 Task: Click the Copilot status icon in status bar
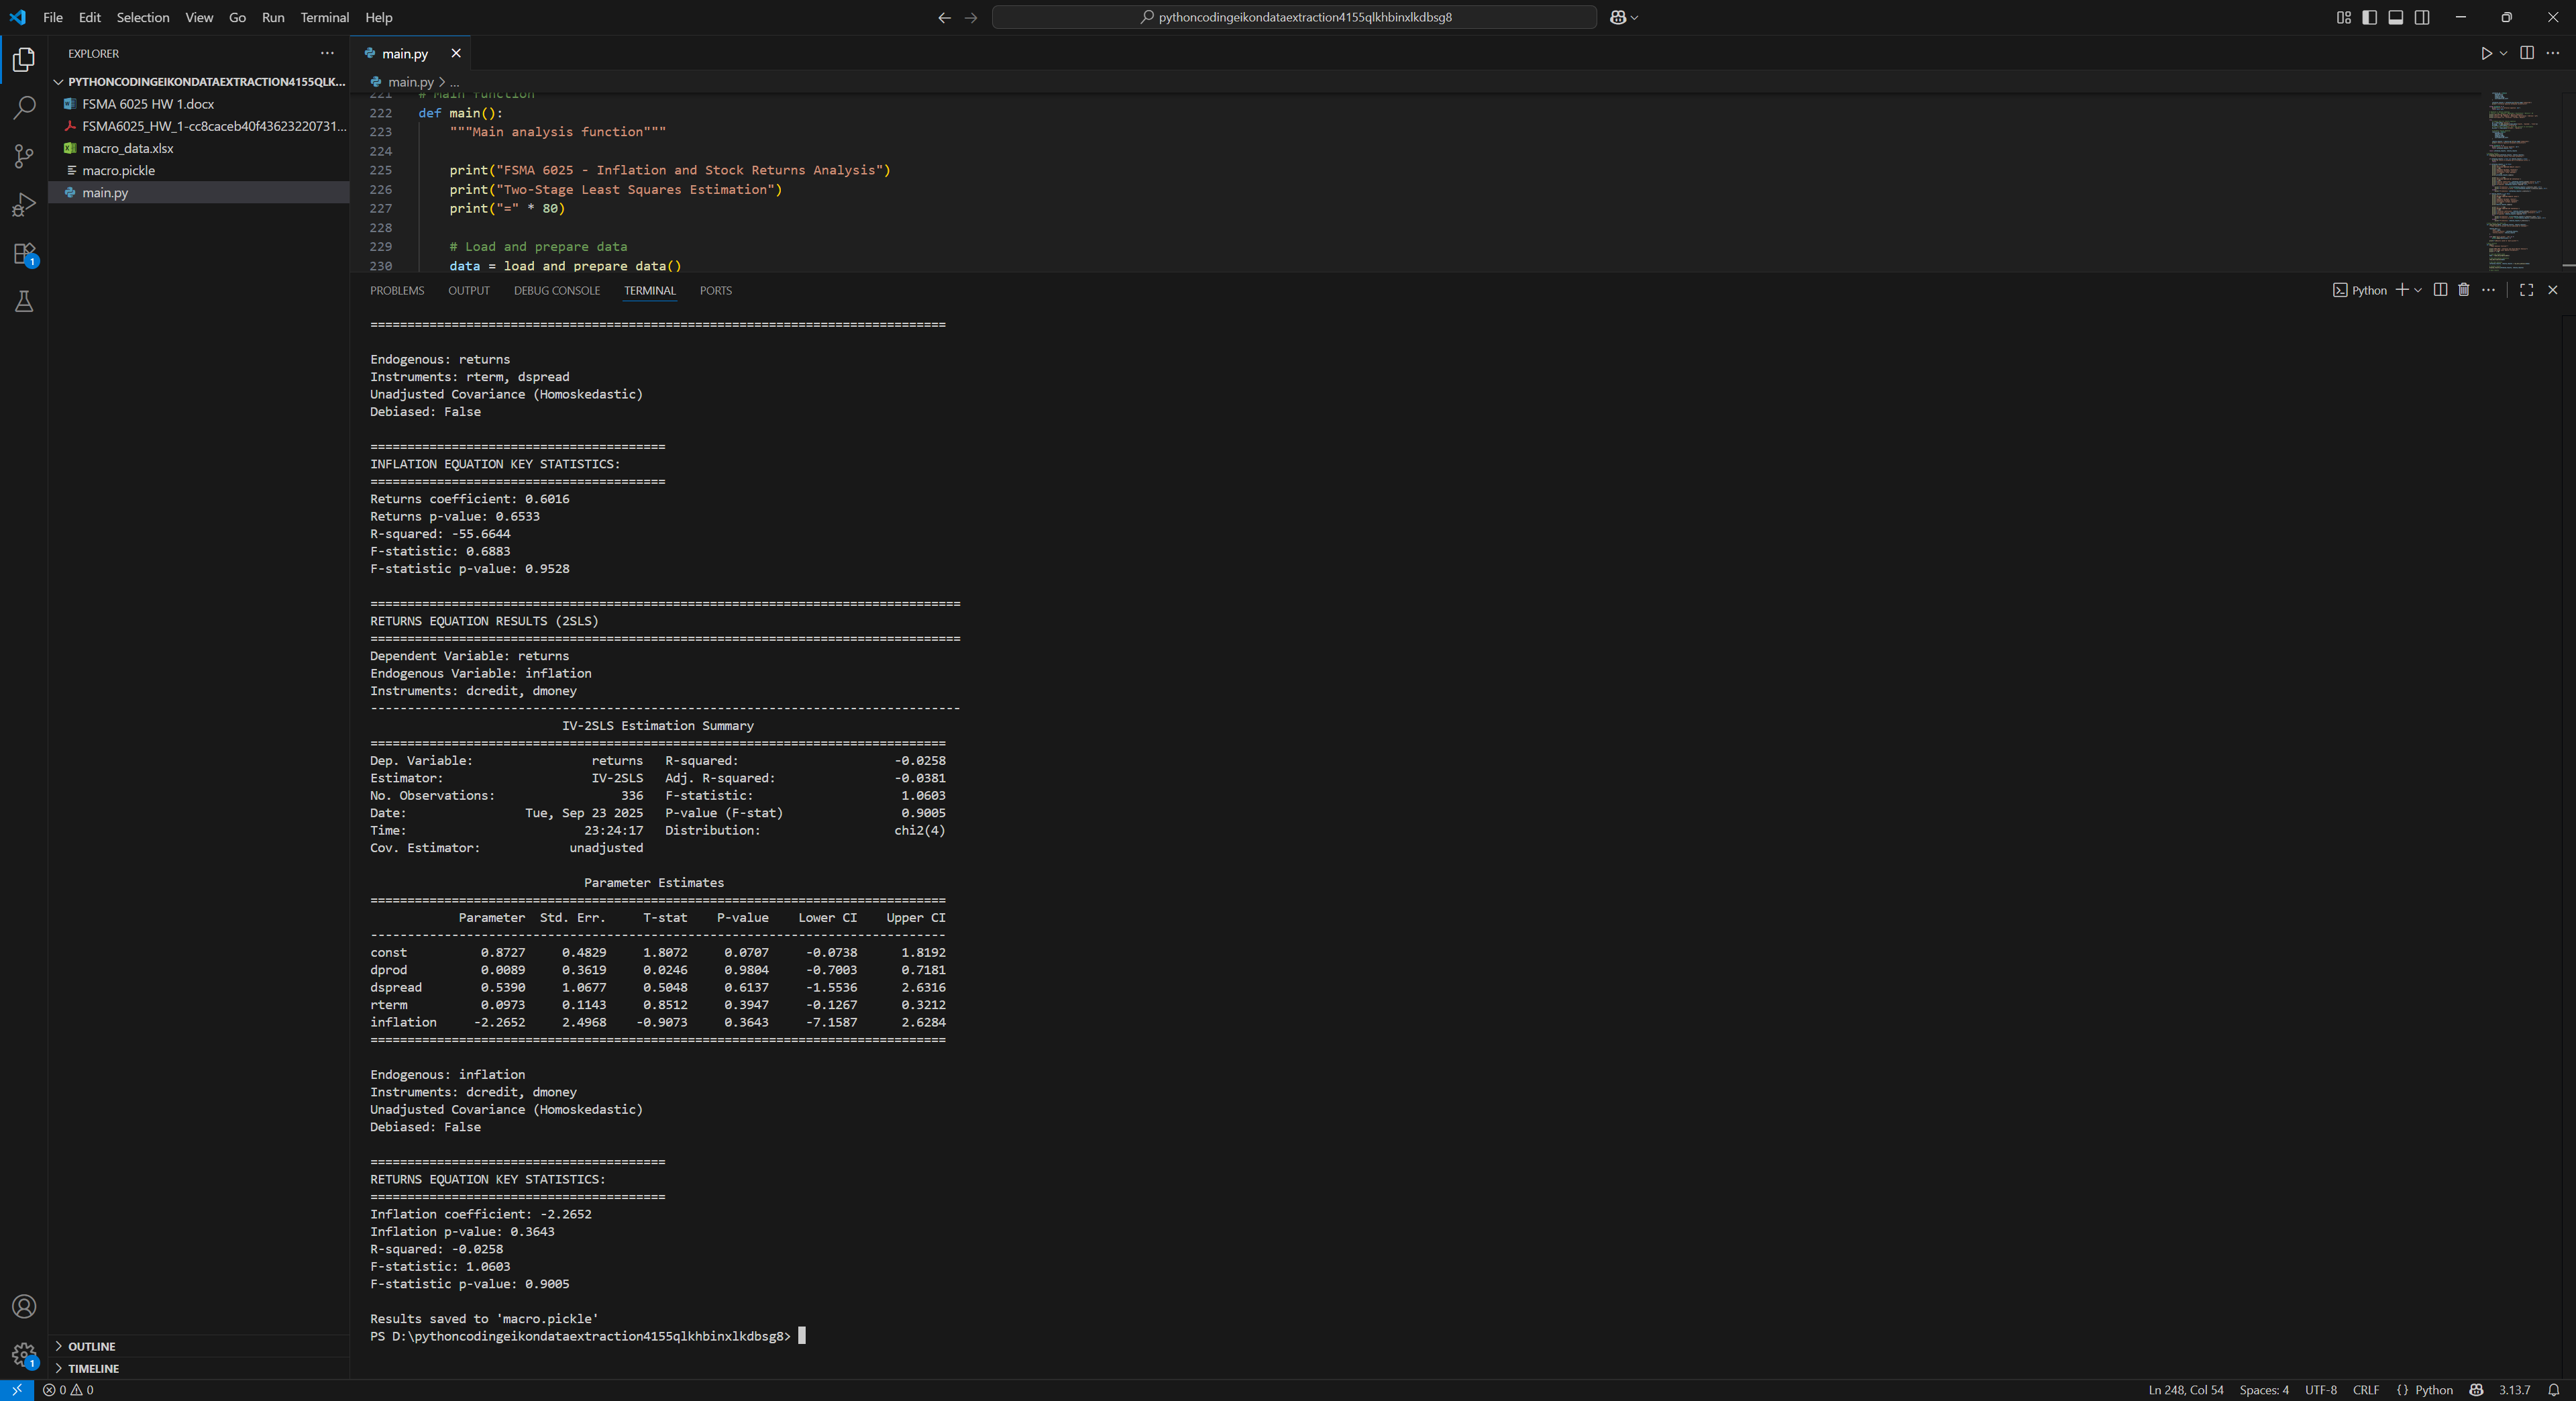(x=2476, y=1390)
